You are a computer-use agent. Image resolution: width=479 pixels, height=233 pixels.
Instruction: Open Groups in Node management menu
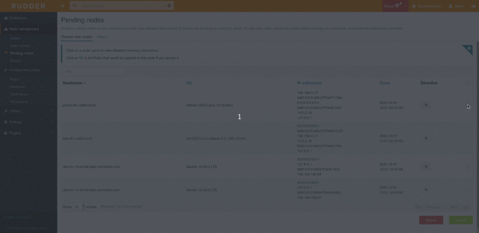click(x=16, y=61)
